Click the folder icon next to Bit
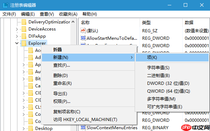The width and height of the screenshot is (210, 131). 31,79
